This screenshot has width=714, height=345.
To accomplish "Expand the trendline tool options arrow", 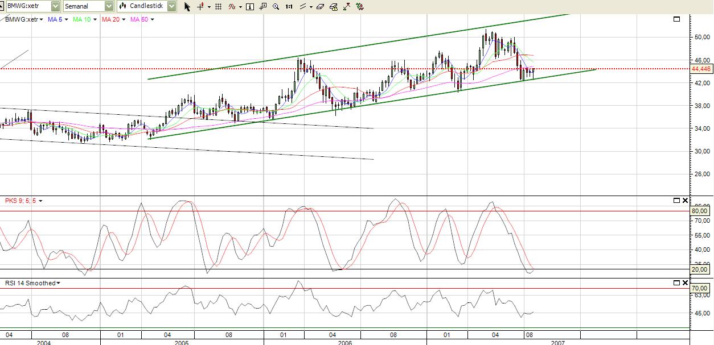I will tap(311, 7).
